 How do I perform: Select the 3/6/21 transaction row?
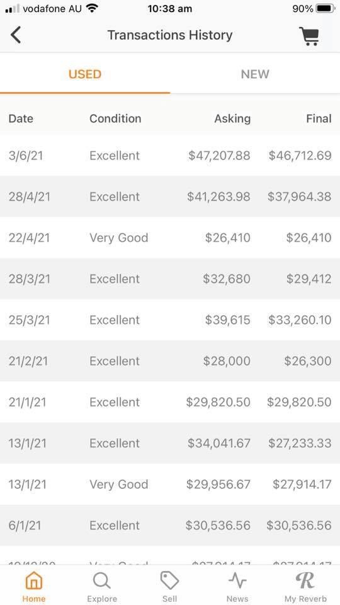point(170,156)
